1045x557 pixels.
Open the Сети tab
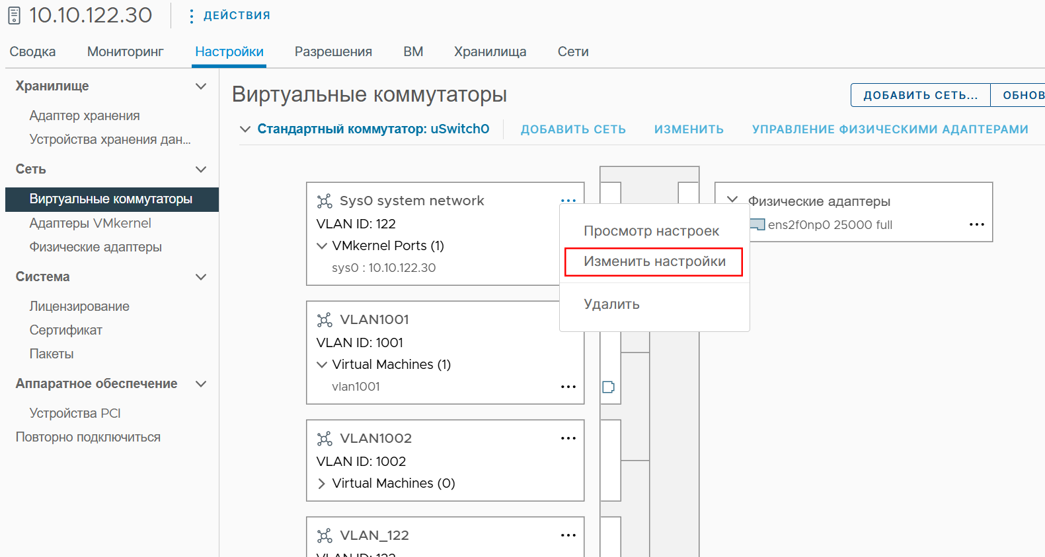pos(573,51)
